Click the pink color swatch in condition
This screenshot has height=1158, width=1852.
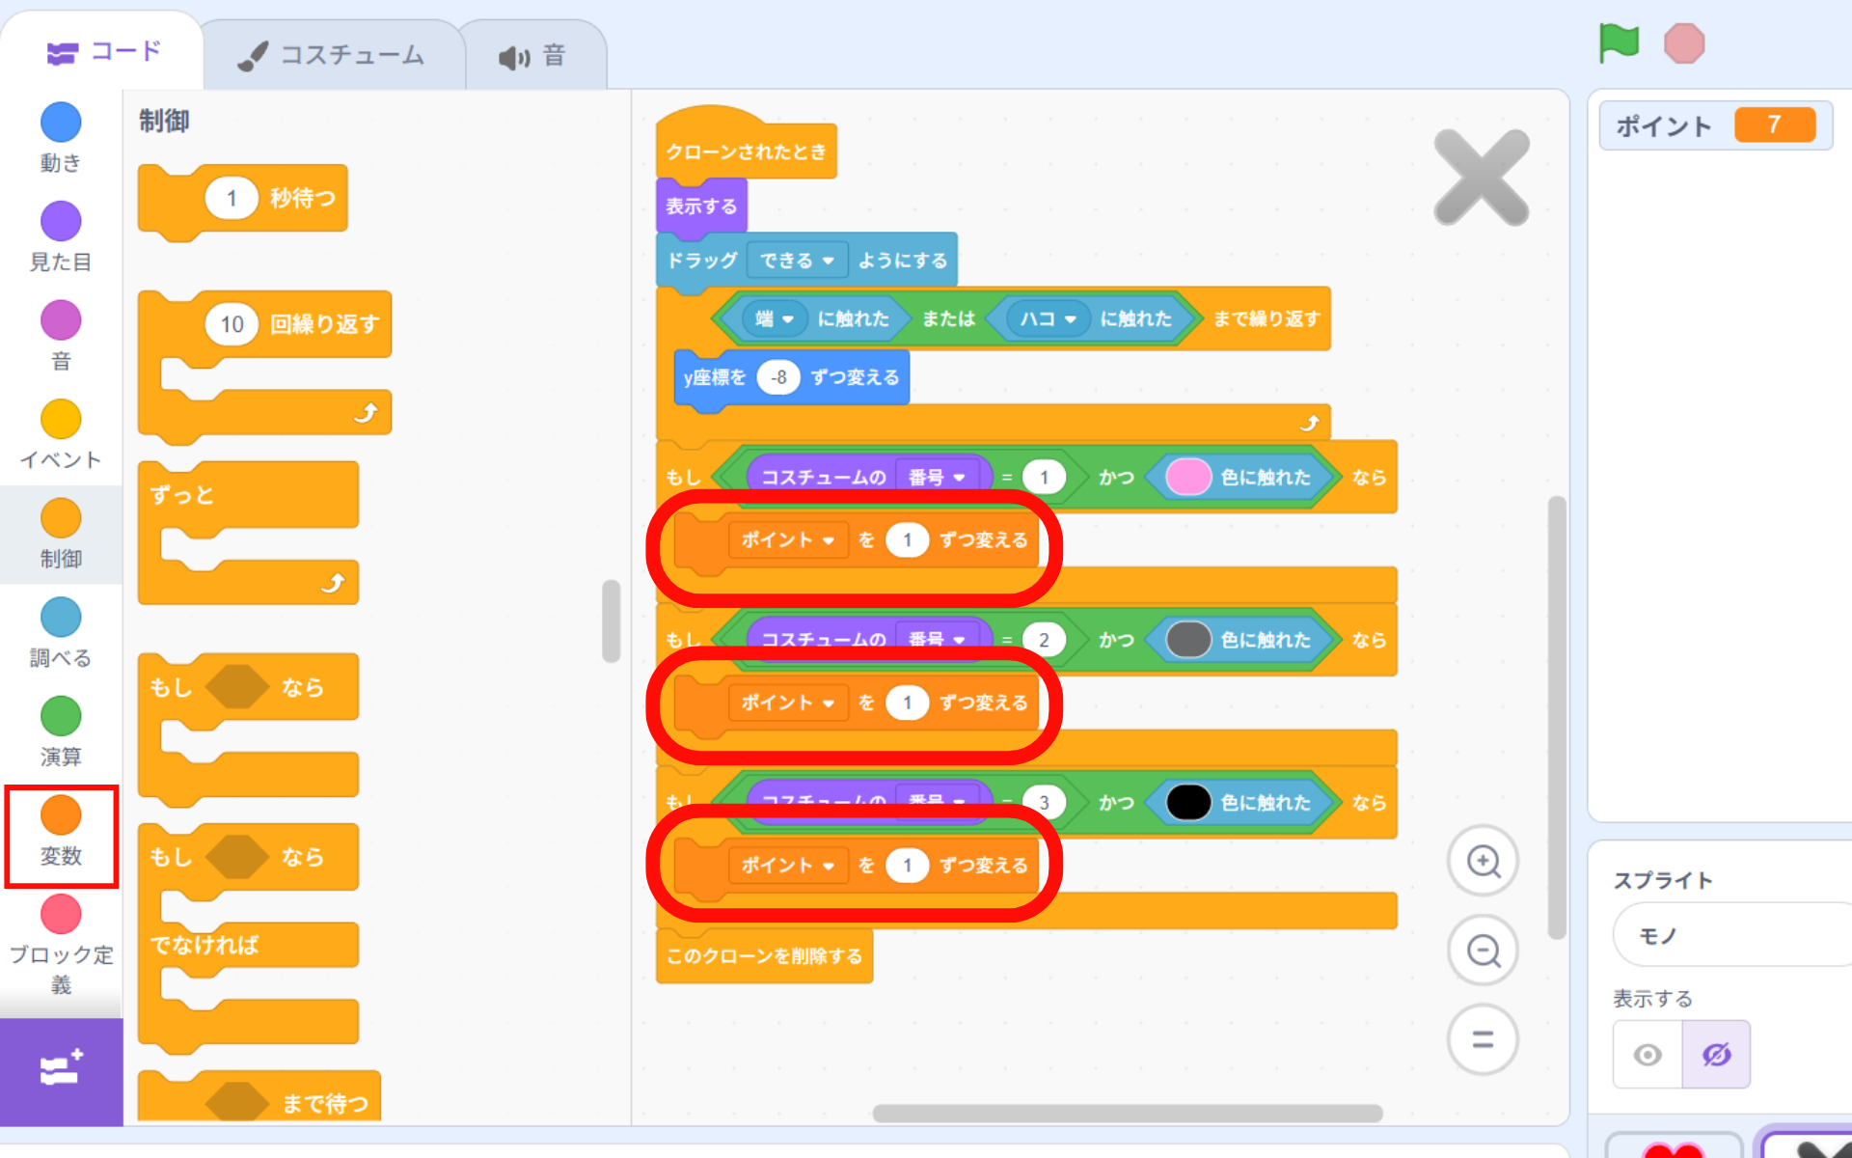1188,478
